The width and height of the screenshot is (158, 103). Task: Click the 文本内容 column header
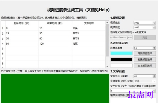coord(89,23)
